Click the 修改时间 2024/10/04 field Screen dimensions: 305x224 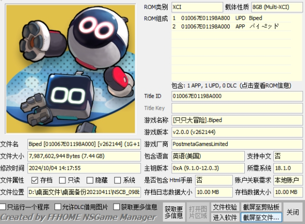[x=84, y=168]
